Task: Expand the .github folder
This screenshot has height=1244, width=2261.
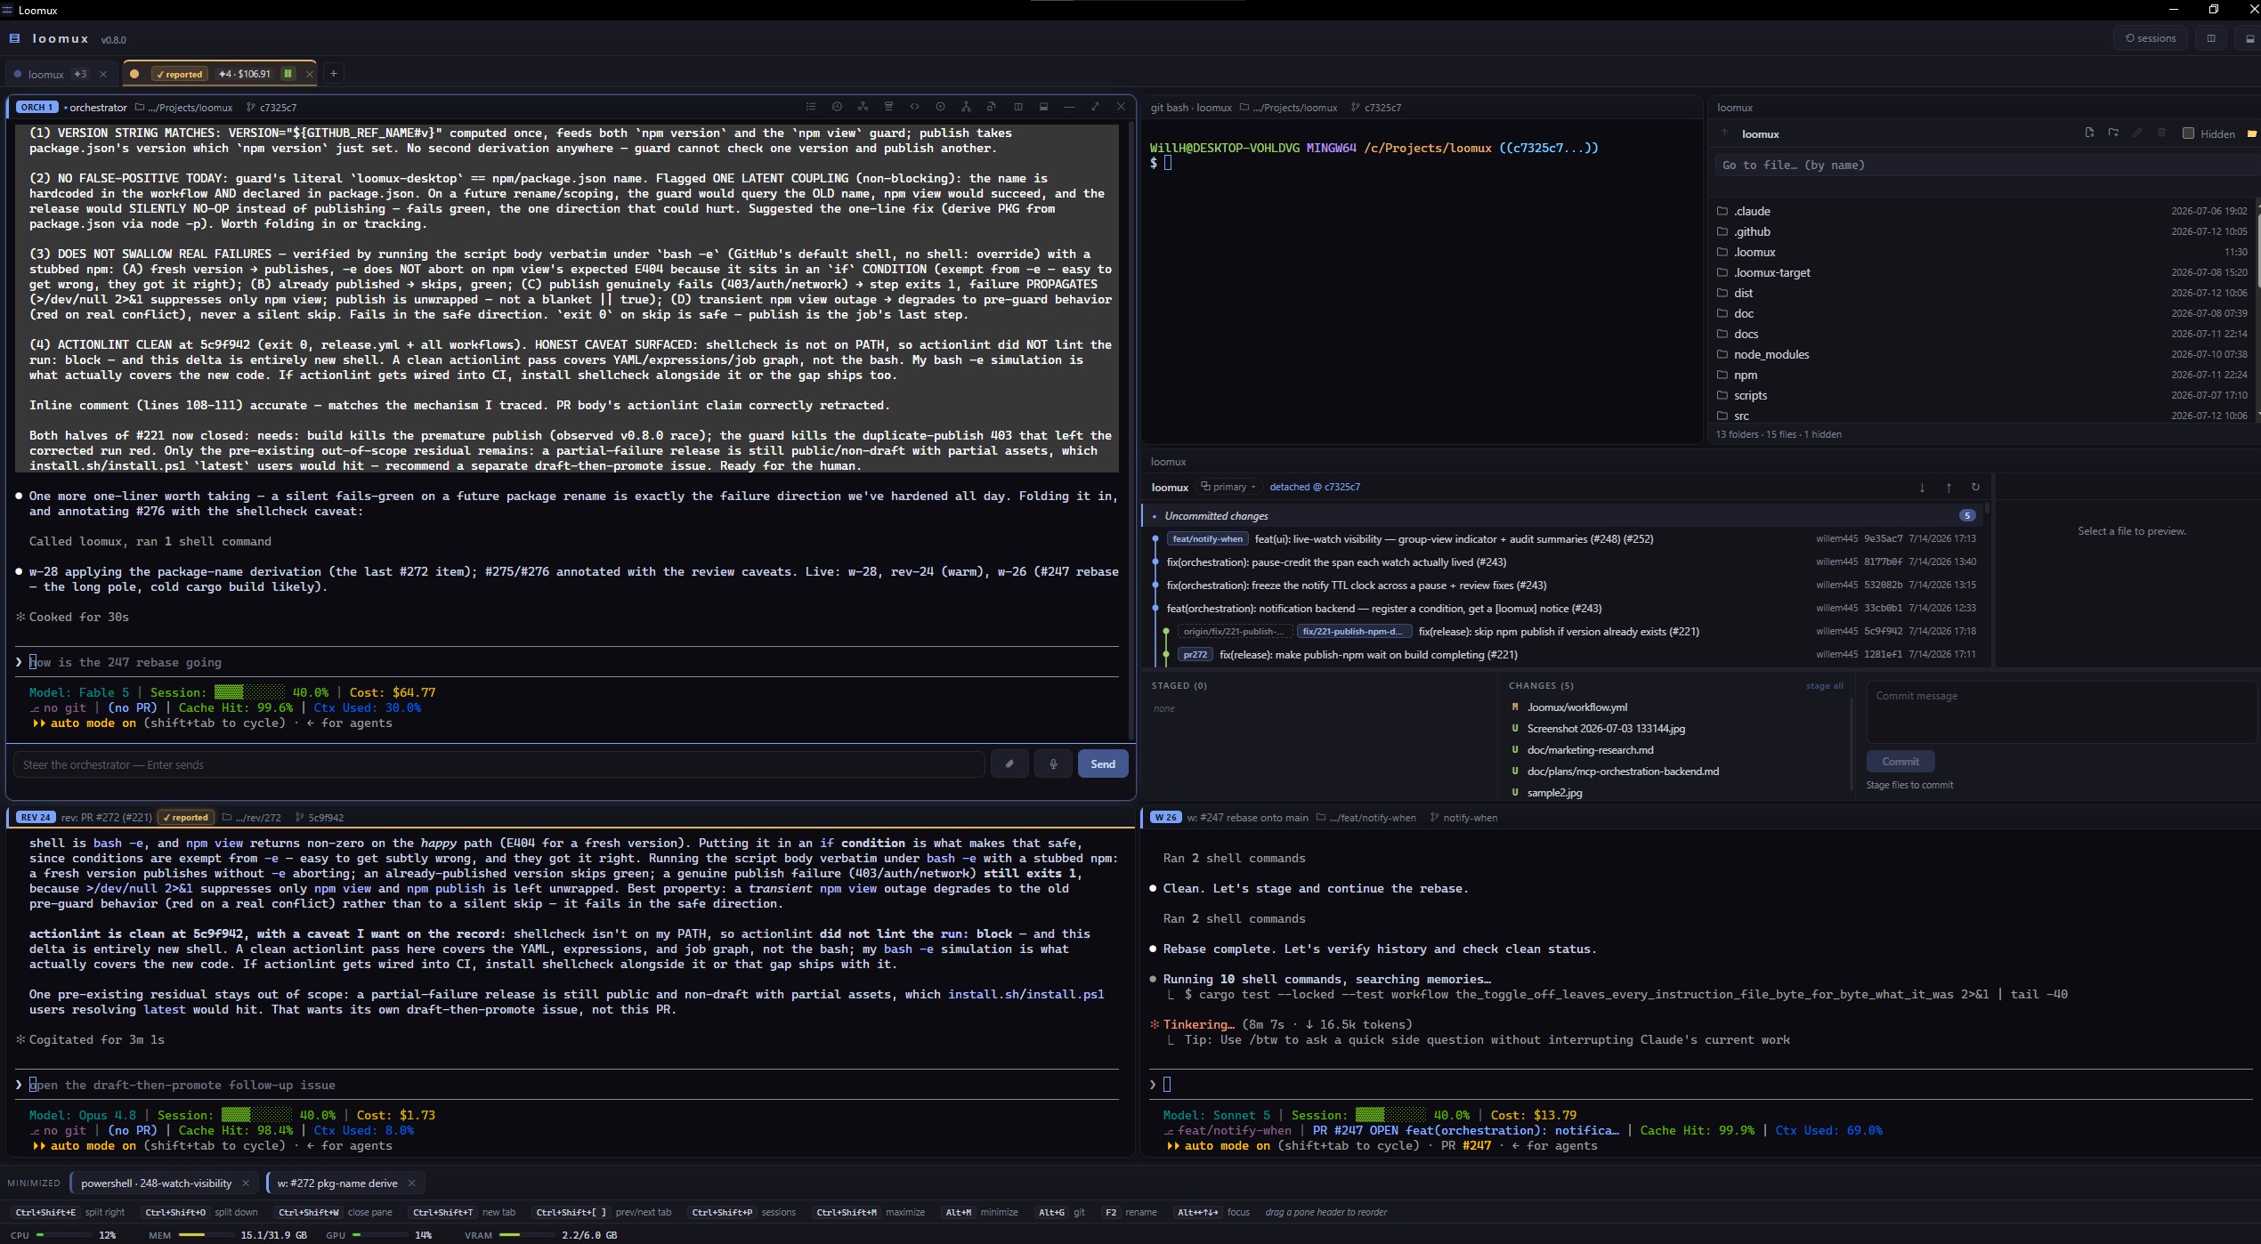Action: point(1981,231)
